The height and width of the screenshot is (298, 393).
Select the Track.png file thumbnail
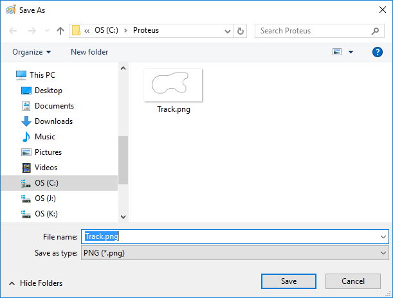click(174, 85)
